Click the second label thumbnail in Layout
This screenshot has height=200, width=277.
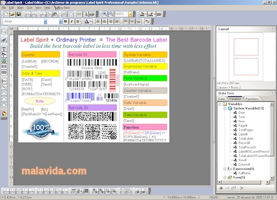(246, 66)
